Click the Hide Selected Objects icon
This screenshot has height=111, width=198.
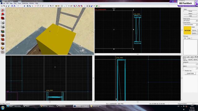pos(36,6)
